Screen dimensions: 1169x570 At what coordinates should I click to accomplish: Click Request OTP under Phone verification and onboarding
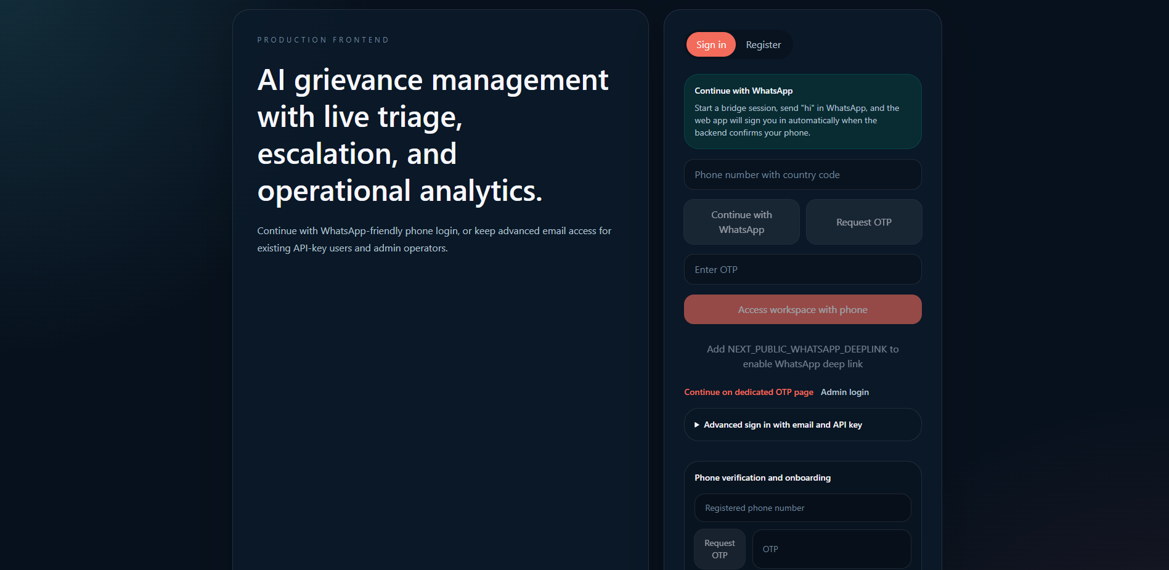720,549
